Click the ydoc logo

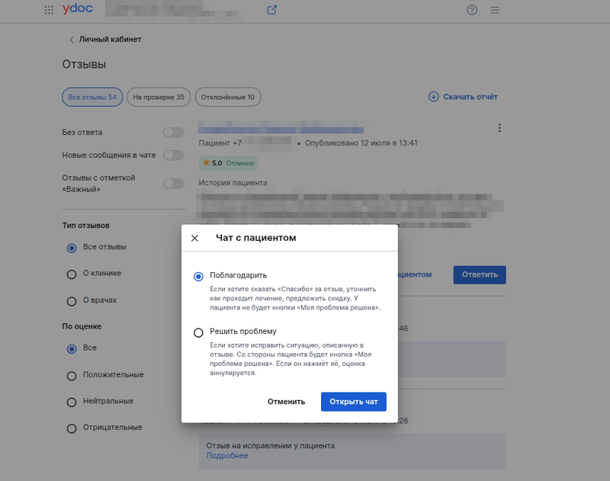78,8
